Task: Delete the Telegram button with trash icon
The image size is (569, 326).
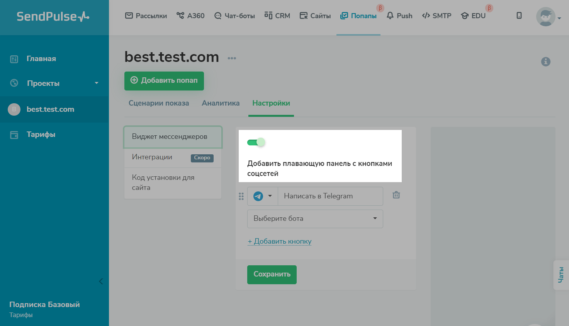Action: click(396, 195)
